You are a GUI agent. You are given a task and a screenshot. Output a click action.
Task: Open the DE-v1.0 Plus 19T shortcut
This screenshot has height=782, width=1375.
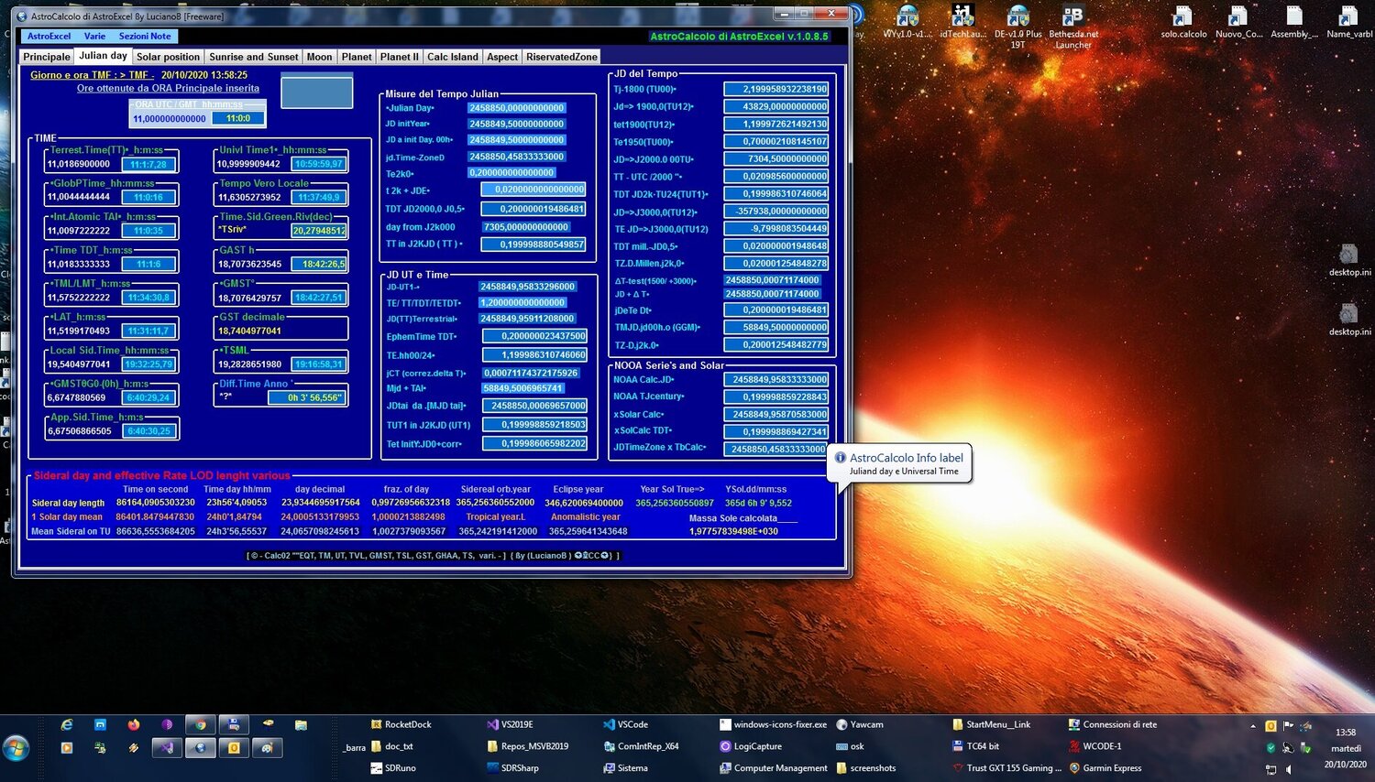(x=1017, y=27)
